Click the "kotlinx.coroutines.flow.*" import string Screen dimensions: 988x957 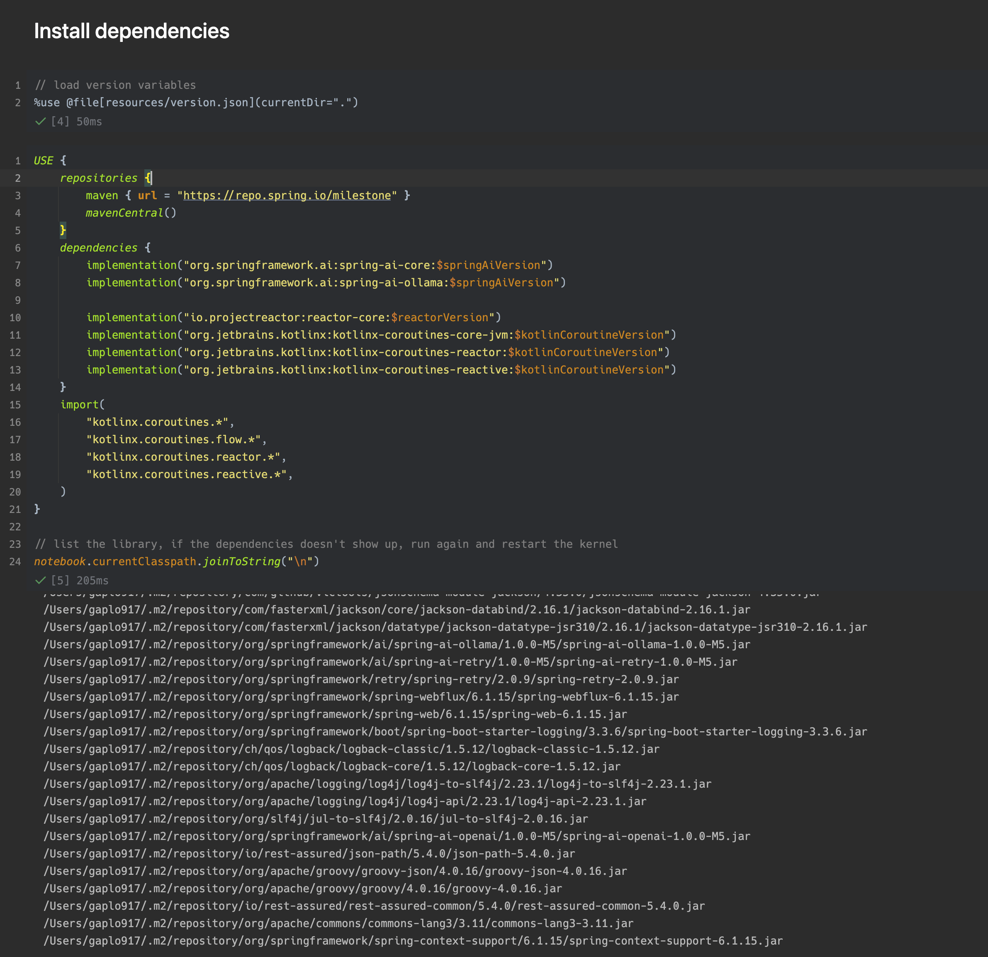click(173, 440)
